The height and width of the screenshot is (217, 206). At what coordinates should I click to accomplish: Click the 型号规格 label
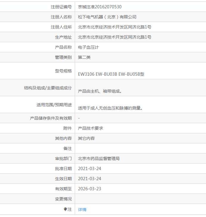coord(63,71)
